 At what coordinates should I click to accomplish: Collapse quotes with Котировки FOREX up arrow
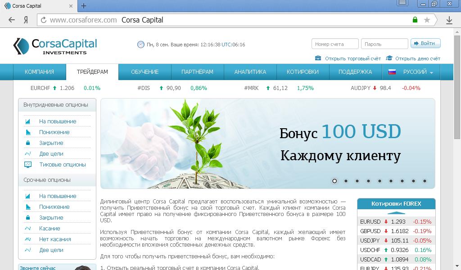point(396,213)
